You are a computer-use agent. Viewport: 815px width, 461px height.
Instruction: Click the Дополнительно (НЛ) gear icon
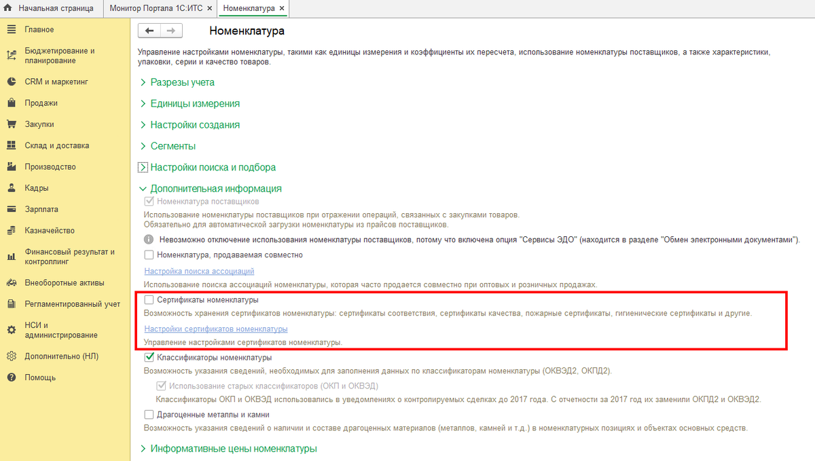[11, 356]
